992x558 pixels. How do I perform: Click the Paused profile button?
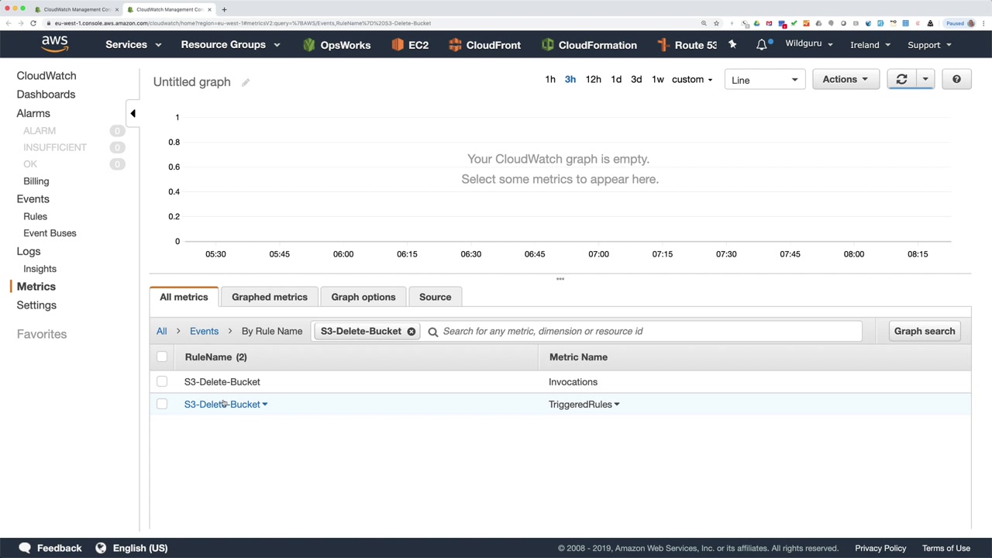(x=961, y=23)
